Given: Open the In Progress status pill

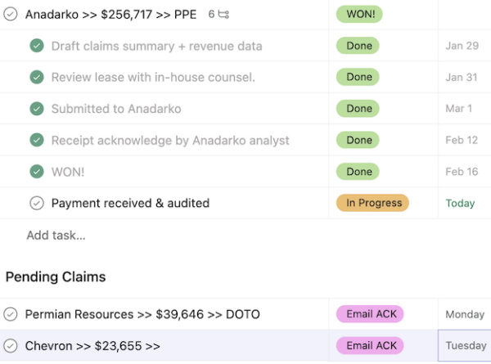Looking at the screenshot, I should click(372, 203).
